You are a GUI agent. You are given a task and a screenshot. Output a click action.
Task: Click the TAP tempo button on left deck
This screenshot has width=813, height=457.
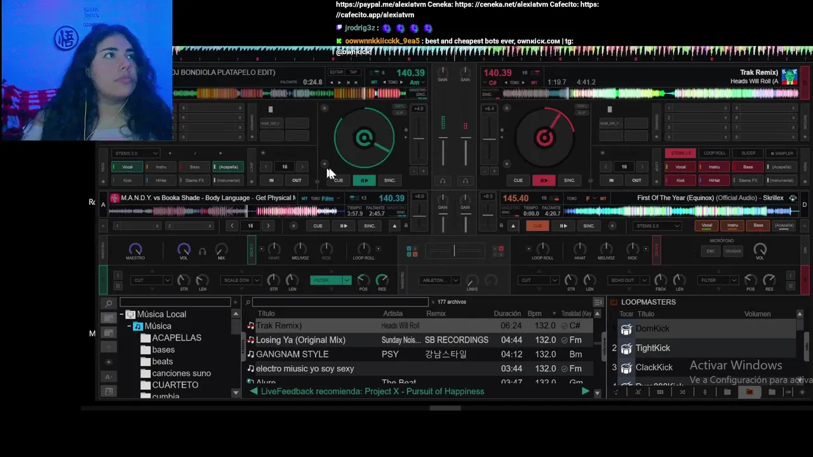pyautogui.click(x=353, y=72)
